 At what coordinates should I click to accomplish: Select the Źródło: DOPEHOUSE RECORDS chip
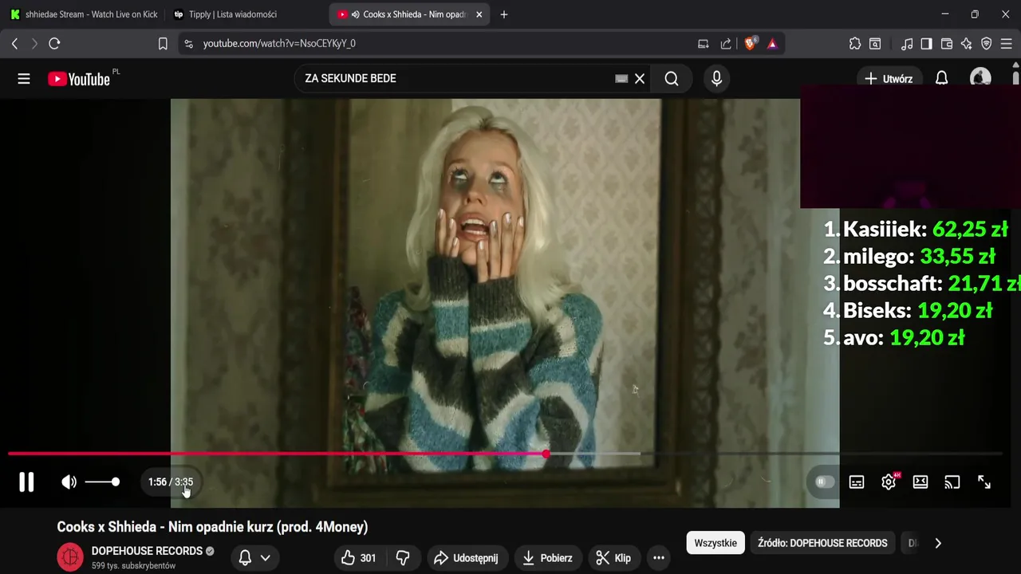[x=822, y=543]
